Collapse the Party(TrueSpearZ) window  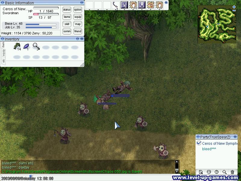pyautogui.click(x=198, y=137)
